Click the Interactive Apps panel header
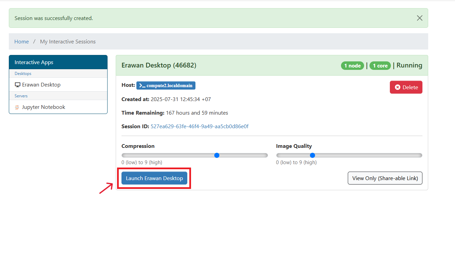Viewport: 455px width, 253px height. 58,62
